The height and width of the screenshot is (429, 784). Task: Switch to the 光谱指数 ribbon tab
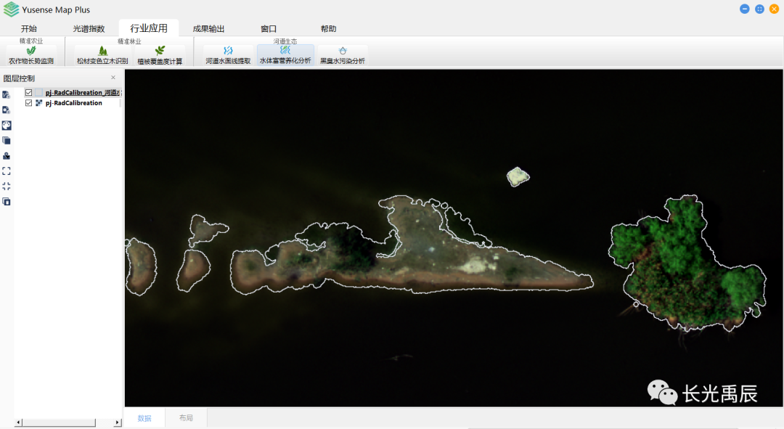tap(89, 29)
